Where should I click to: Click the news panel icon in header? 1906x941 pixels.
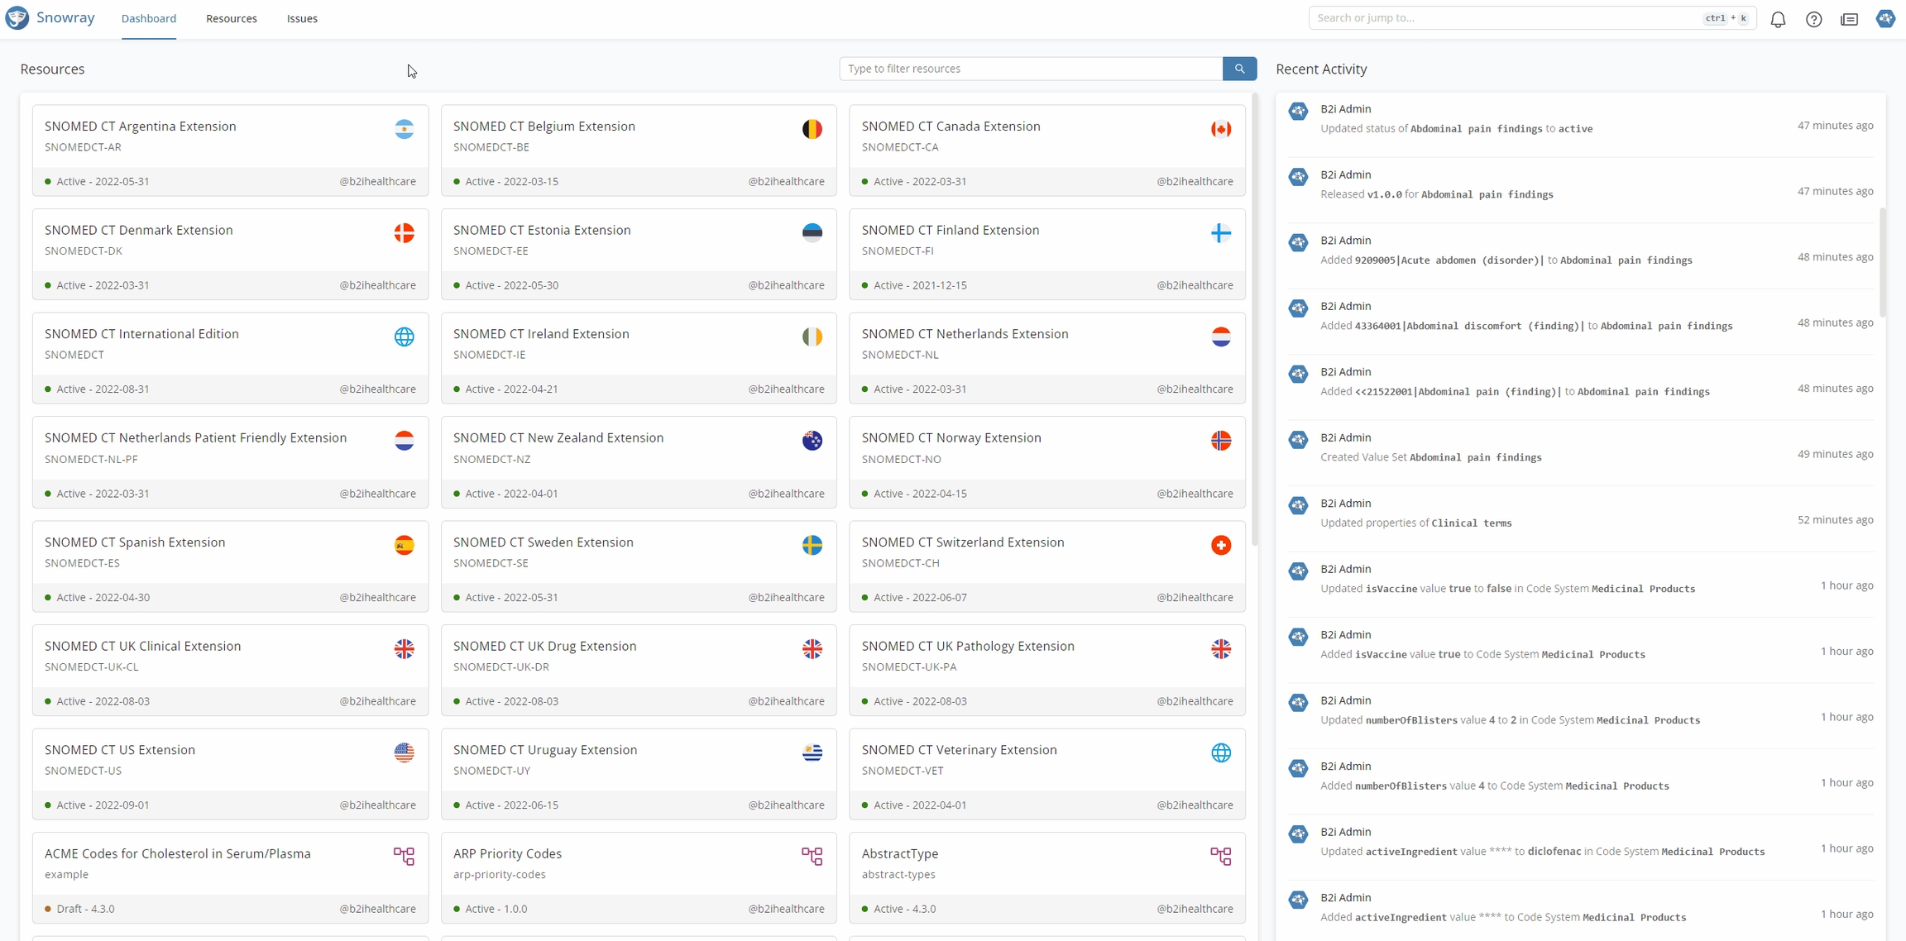(1849, 19)
